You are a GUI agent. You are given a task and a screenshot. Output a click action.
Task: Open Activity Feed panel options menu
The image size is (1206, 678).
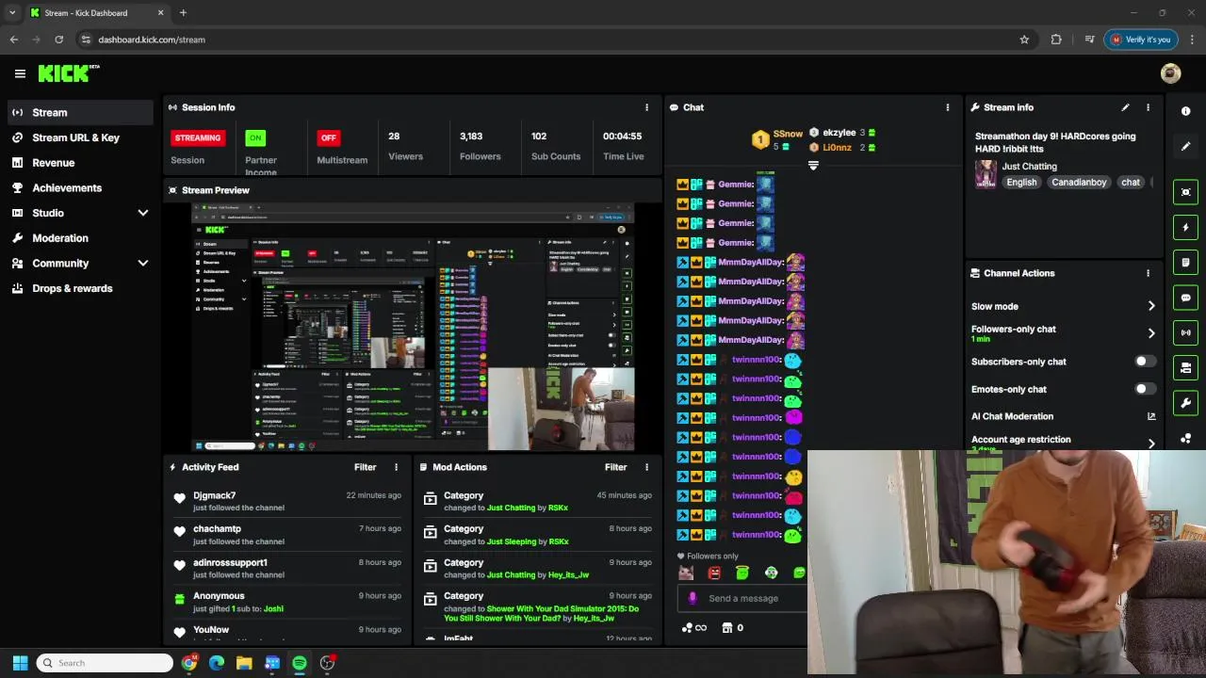tap(396, 467)
